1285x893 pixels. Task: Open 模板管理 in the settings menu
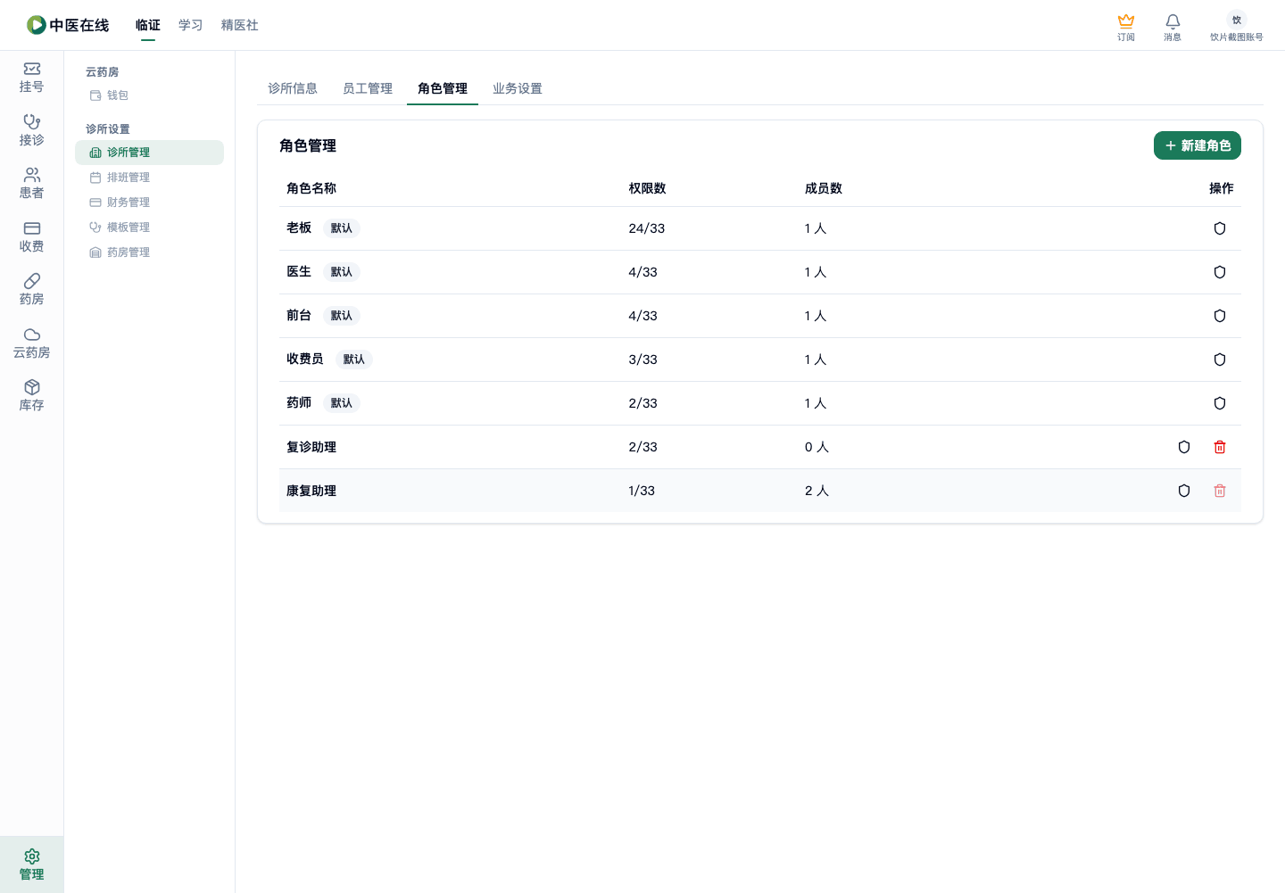(149, 227)
